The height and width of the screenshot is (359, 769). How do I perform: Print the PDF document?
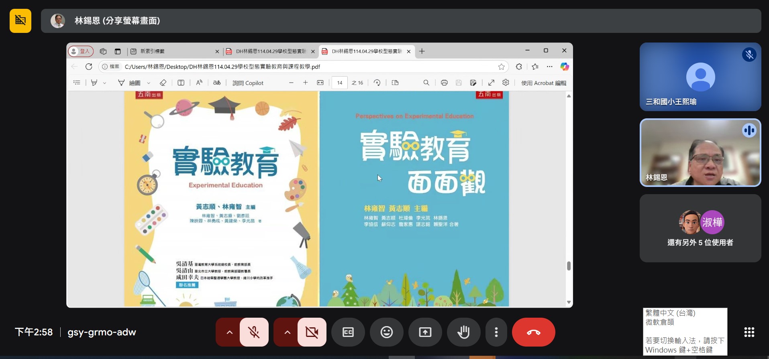(444, 83)
